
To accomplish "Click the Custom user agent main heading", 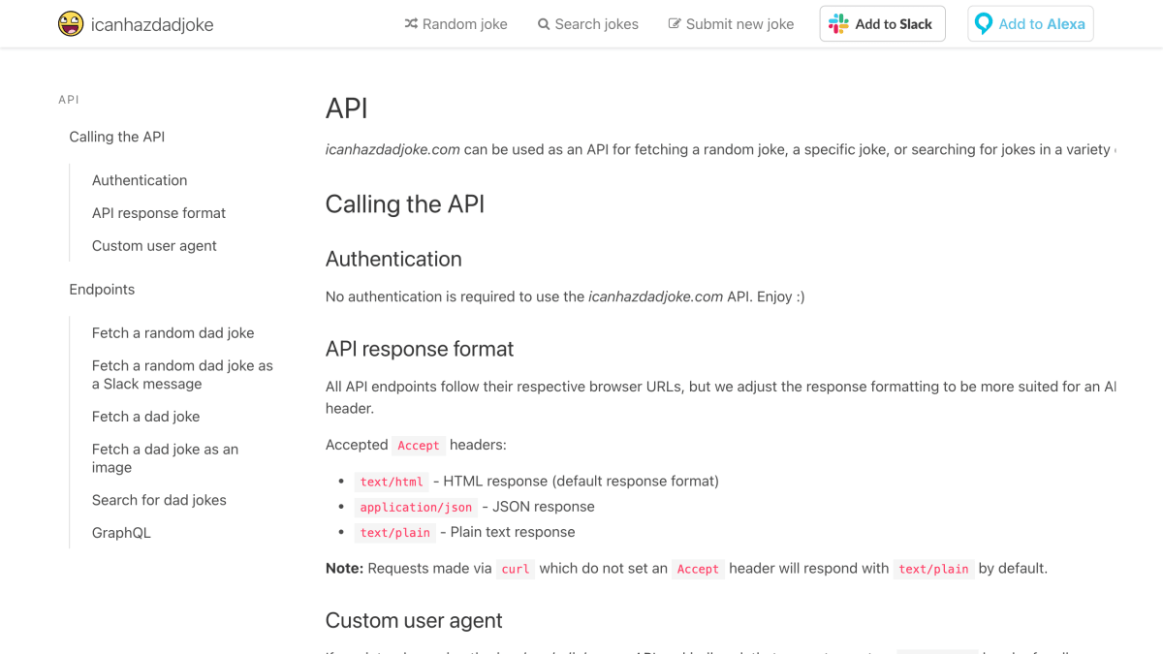I will pyautogui.click(x=414, y=620).
